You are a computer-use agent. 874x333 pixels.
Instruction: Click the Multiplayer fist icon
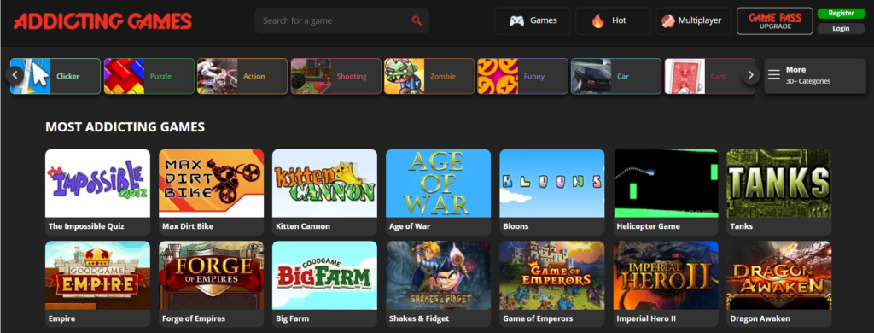pyautogui.click(x=667, y=21)
